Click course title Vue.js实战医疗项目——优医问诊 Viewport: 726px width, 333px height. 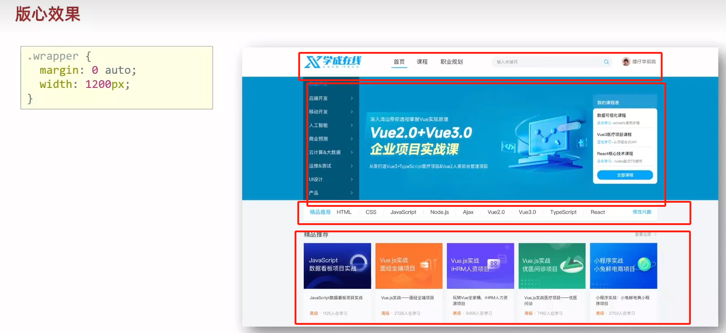point(551,301)
